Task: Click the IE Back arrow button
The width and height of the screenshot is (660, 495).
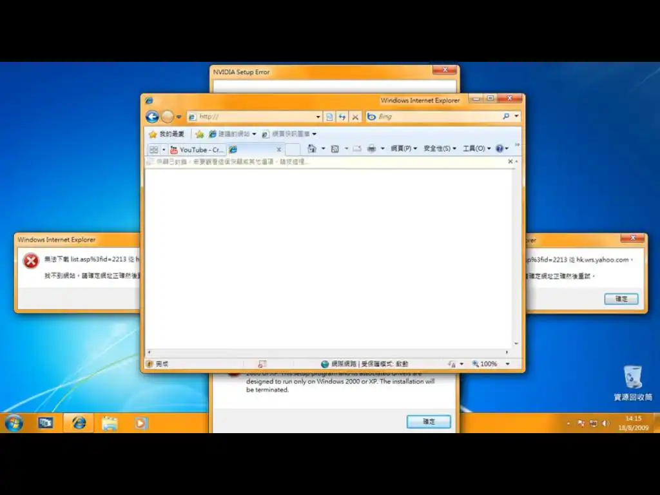Action: tap(152, 117)
